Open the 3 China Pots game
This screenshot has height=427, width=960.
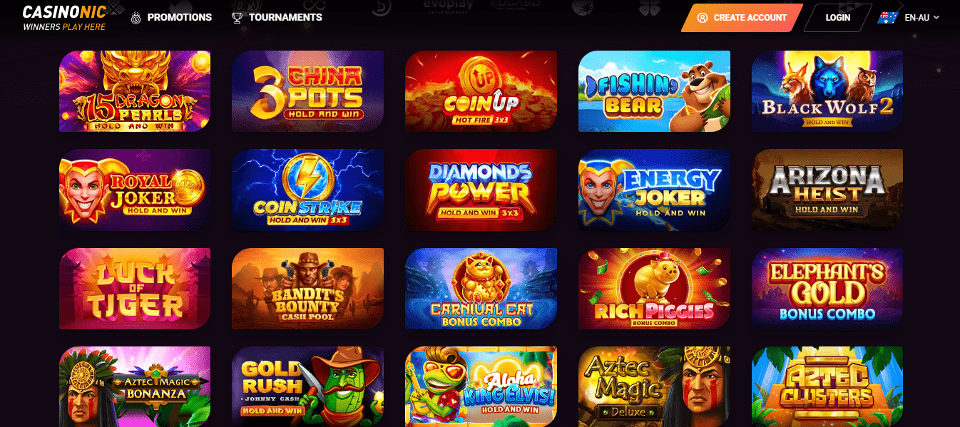(307, 91)
